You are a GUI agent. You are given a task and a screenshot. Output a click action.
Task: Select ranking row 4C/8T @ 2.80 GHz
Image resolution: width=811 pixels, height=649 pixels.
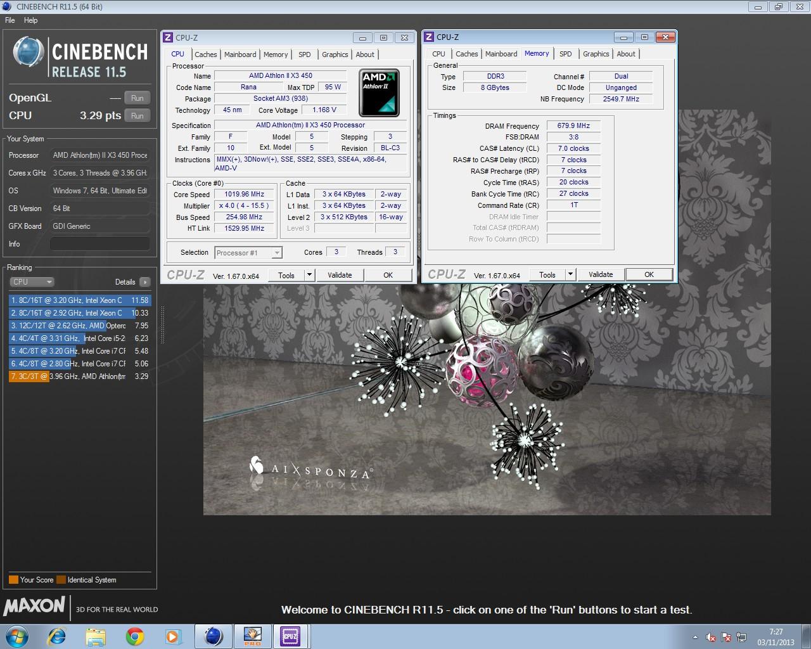tap(80, 364)
